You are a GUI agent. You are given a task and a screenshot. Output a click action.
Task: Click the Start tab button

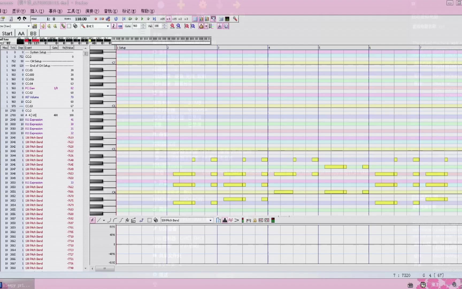coord(7,33)
